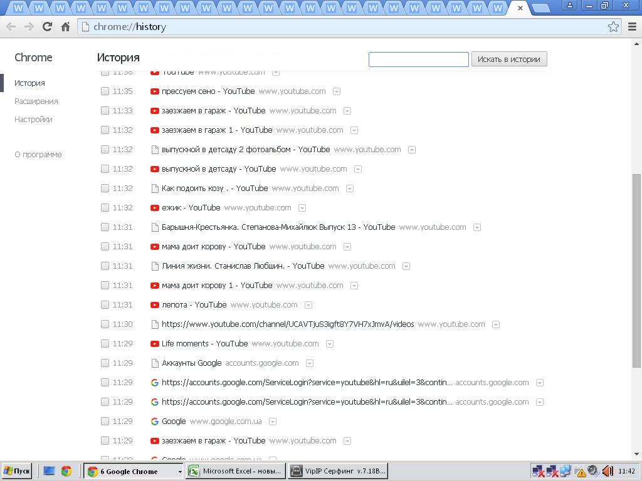Click the page icon beside 'Линия жизни'
This screenshot has width=642, height=481.
[155, 266]
